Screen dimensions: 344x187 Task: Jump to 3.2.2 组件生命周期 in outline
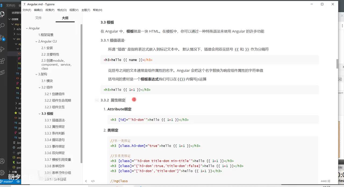pyautogui.click(x=58, y=100)
